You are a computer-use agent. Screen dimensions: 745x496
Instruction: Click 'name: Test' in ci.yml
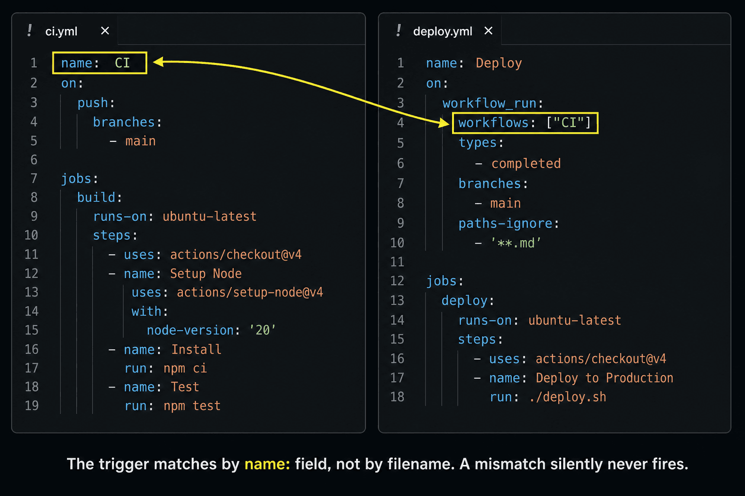(162, 387)
